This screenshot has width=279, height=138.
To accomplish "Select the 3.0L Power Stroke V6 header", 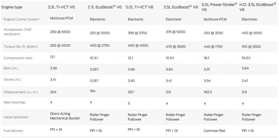I will (x=219, y=7).
